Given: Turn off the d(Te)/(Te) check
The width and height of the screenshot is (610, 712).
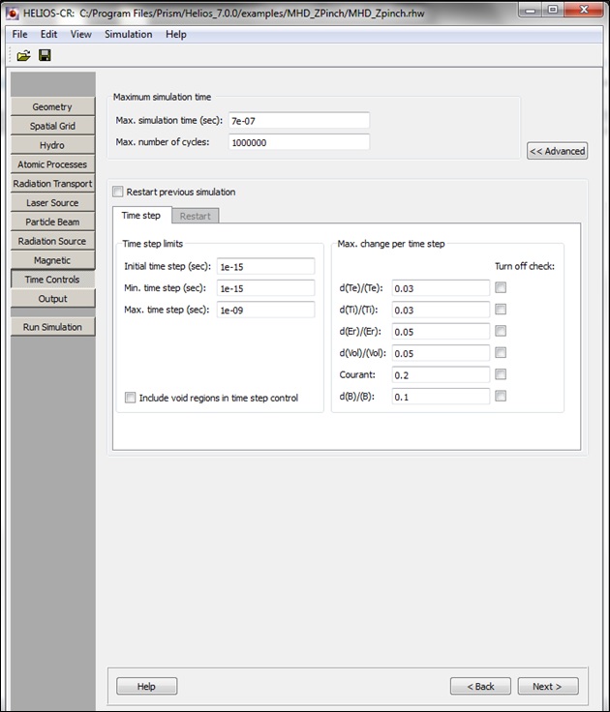Looking at the screenshot, I should (x=501, y=287).
